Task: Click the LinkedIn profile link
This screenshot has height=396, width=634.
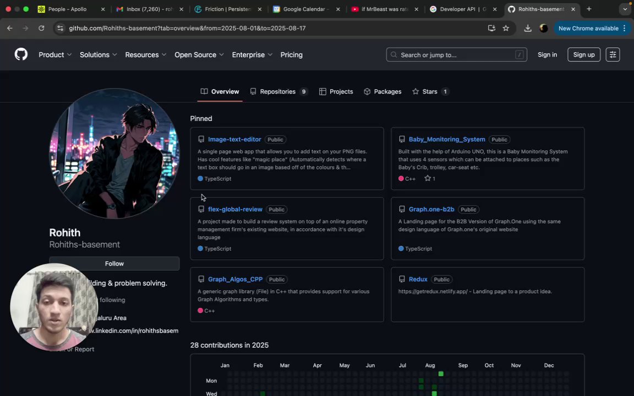Action: point(133,331)
